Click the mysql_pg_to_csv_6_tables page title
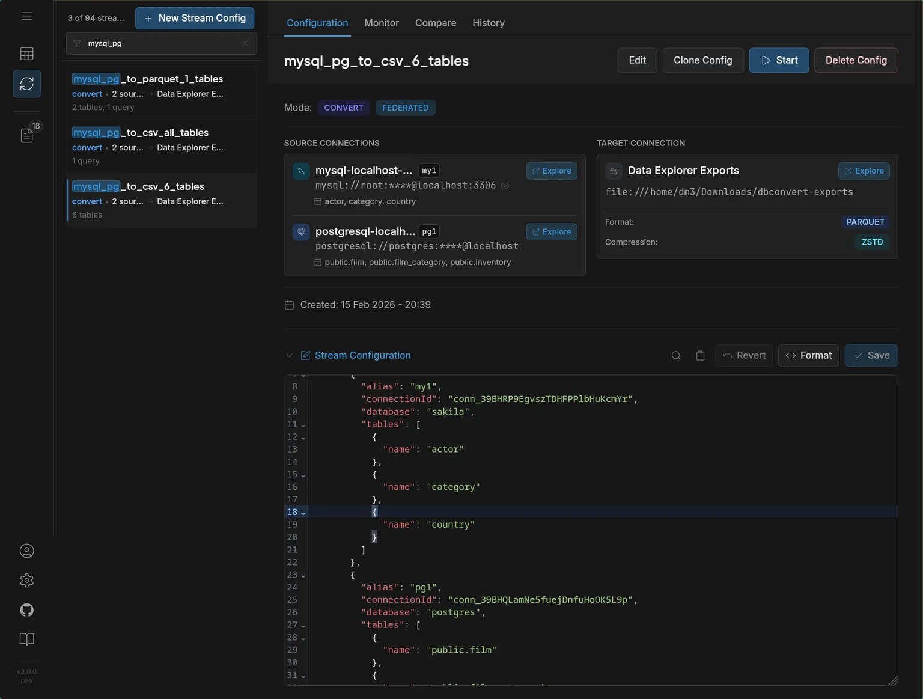The height and width of the screenshot is (699, 923). 376,61
